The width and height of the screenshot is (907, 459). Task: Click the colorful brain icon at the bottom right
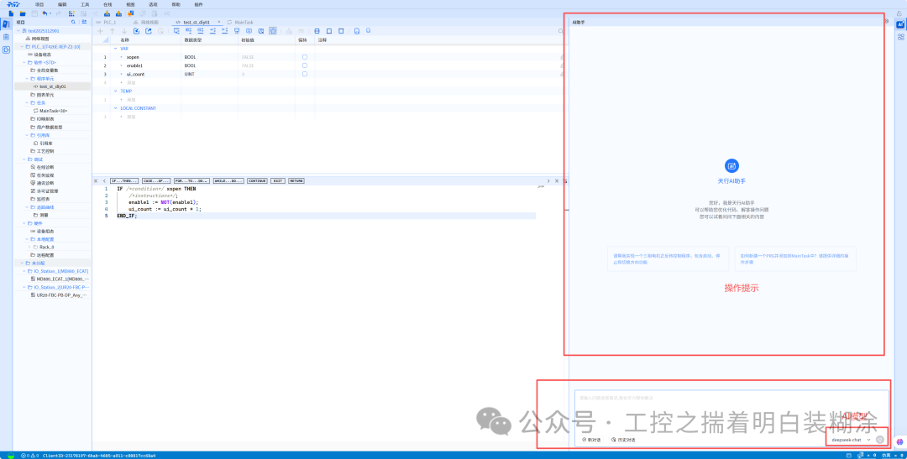click(899, 441)
